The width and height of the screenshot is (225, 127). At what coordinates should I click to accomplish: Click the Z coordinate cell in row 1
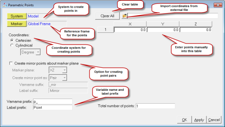click(x=196, y=30)
